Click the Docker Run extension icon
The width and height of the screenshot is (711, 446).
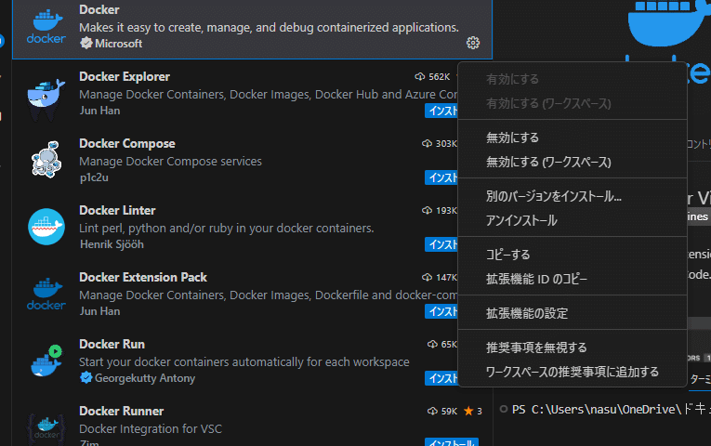(x=46, y=361)
